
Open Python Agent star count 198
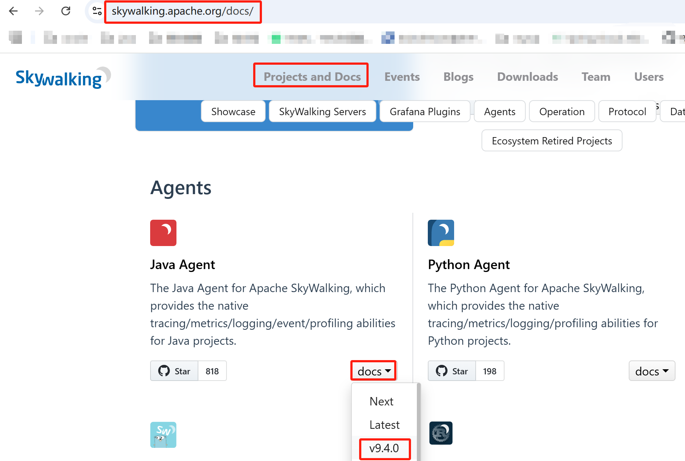[x=490, y=371]
